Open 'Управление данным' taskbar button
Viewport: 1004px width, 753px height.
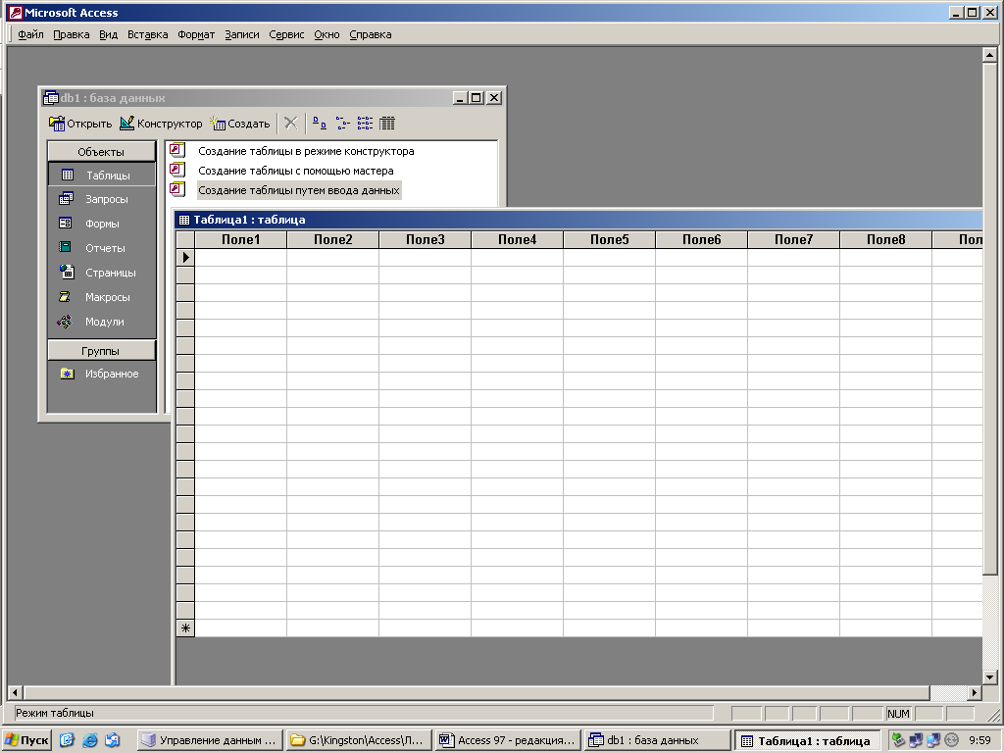pos(210,740)
